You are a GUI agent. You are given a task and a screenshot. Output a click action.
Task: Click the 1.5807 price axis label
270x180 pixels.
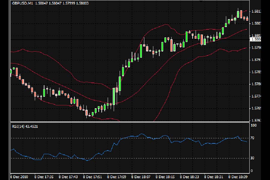pyautogui.click(x=256, y=23)
